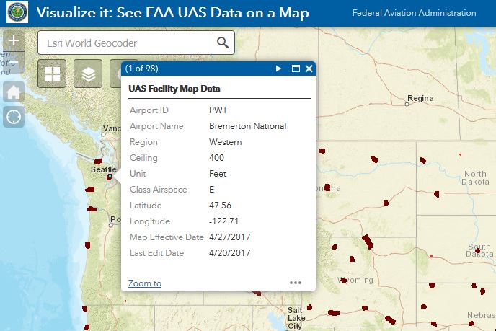Open the basemap gallery grid widget
Image resolution: width=496 pixels, height=331 pixels.
click(x=52, y=74)
